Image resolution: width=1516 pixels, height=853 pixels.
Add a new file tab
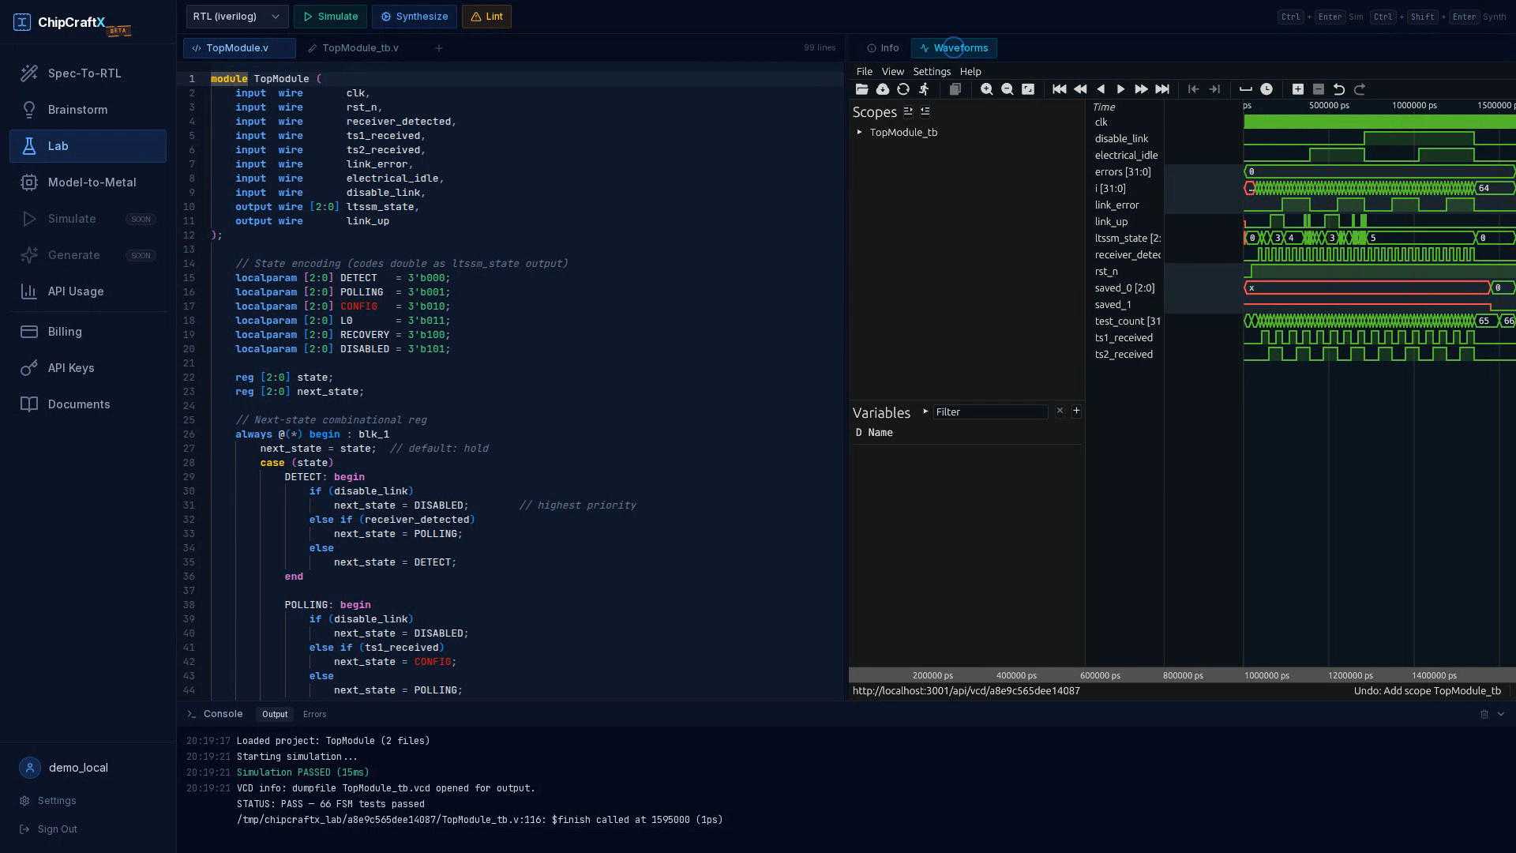tap(439, 48)
